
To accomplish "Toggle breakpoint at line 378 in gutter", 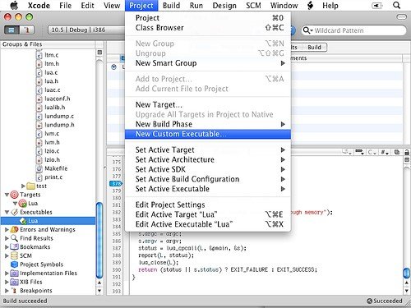I will [x=116, y=183].
